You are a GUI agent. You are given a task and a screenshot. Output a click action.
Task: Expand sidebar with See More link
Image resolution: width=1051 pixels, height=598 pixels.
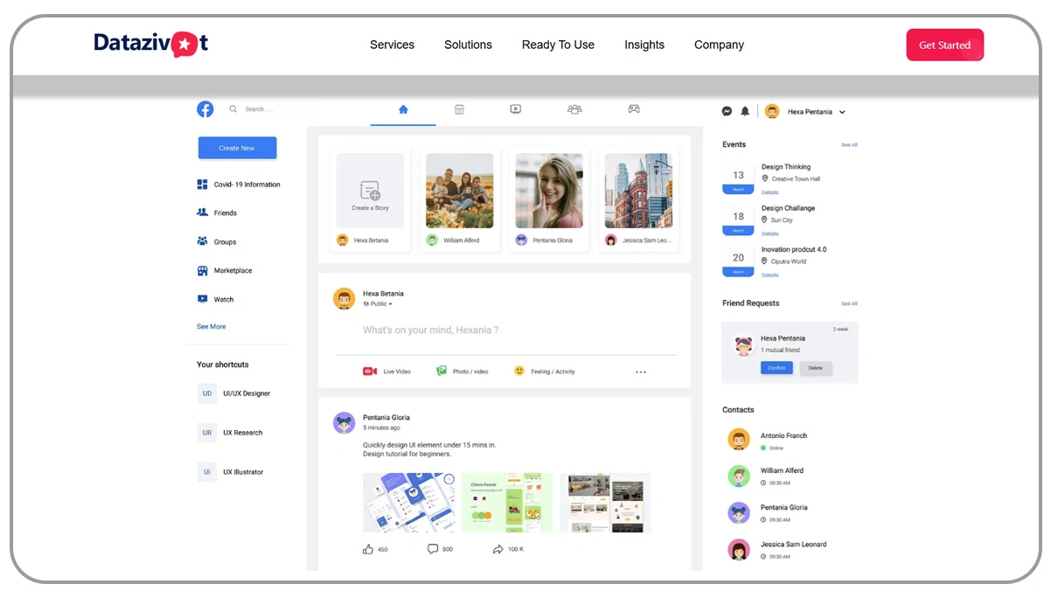coord(211,326)
